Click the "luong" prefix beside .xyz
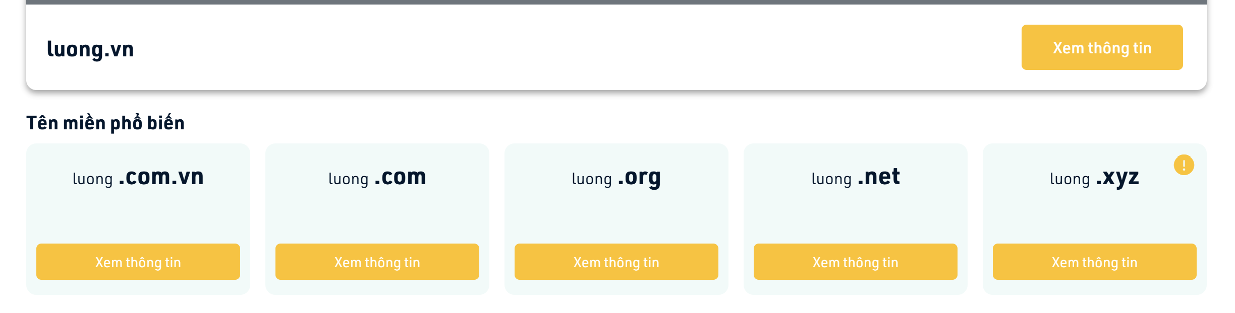This screenshot has width=1235, height=313. pos(1070,179)
